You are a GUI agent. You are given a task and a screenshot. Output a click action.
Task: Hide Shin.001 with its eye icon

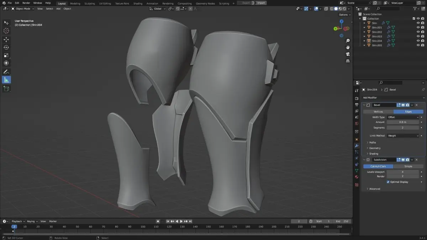[x=418, y=27]
